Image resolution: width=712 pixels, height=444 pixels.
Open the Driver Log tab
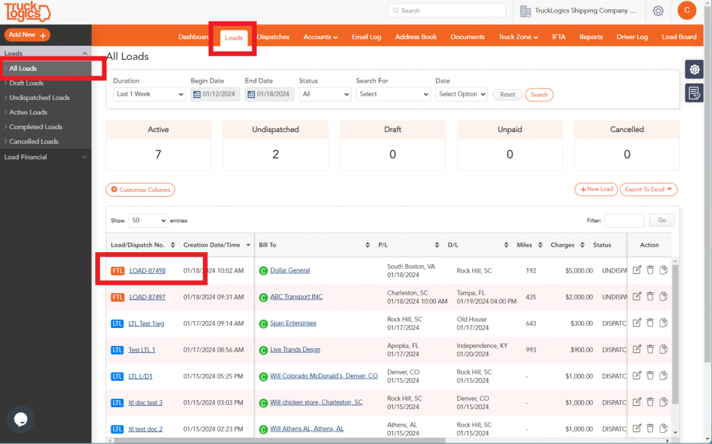click(632, 37)
